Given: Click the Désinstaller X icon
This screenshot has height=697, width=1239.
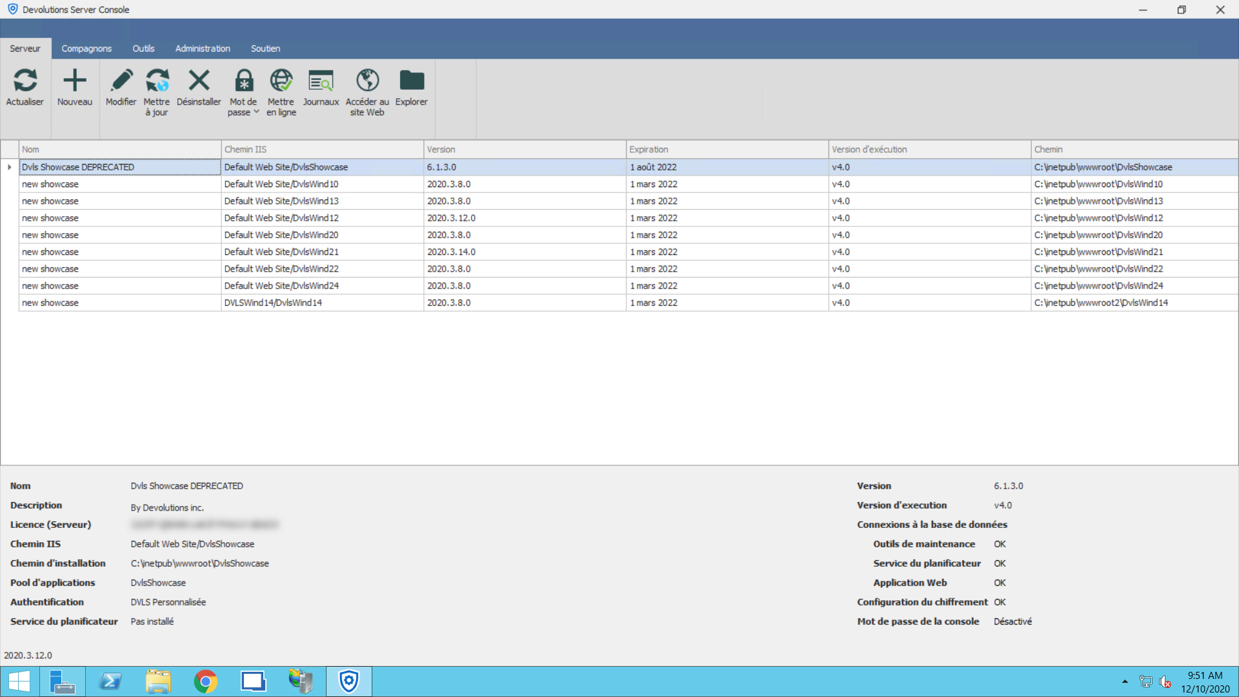Looking at the screenshot, I should tap(199, 81).
